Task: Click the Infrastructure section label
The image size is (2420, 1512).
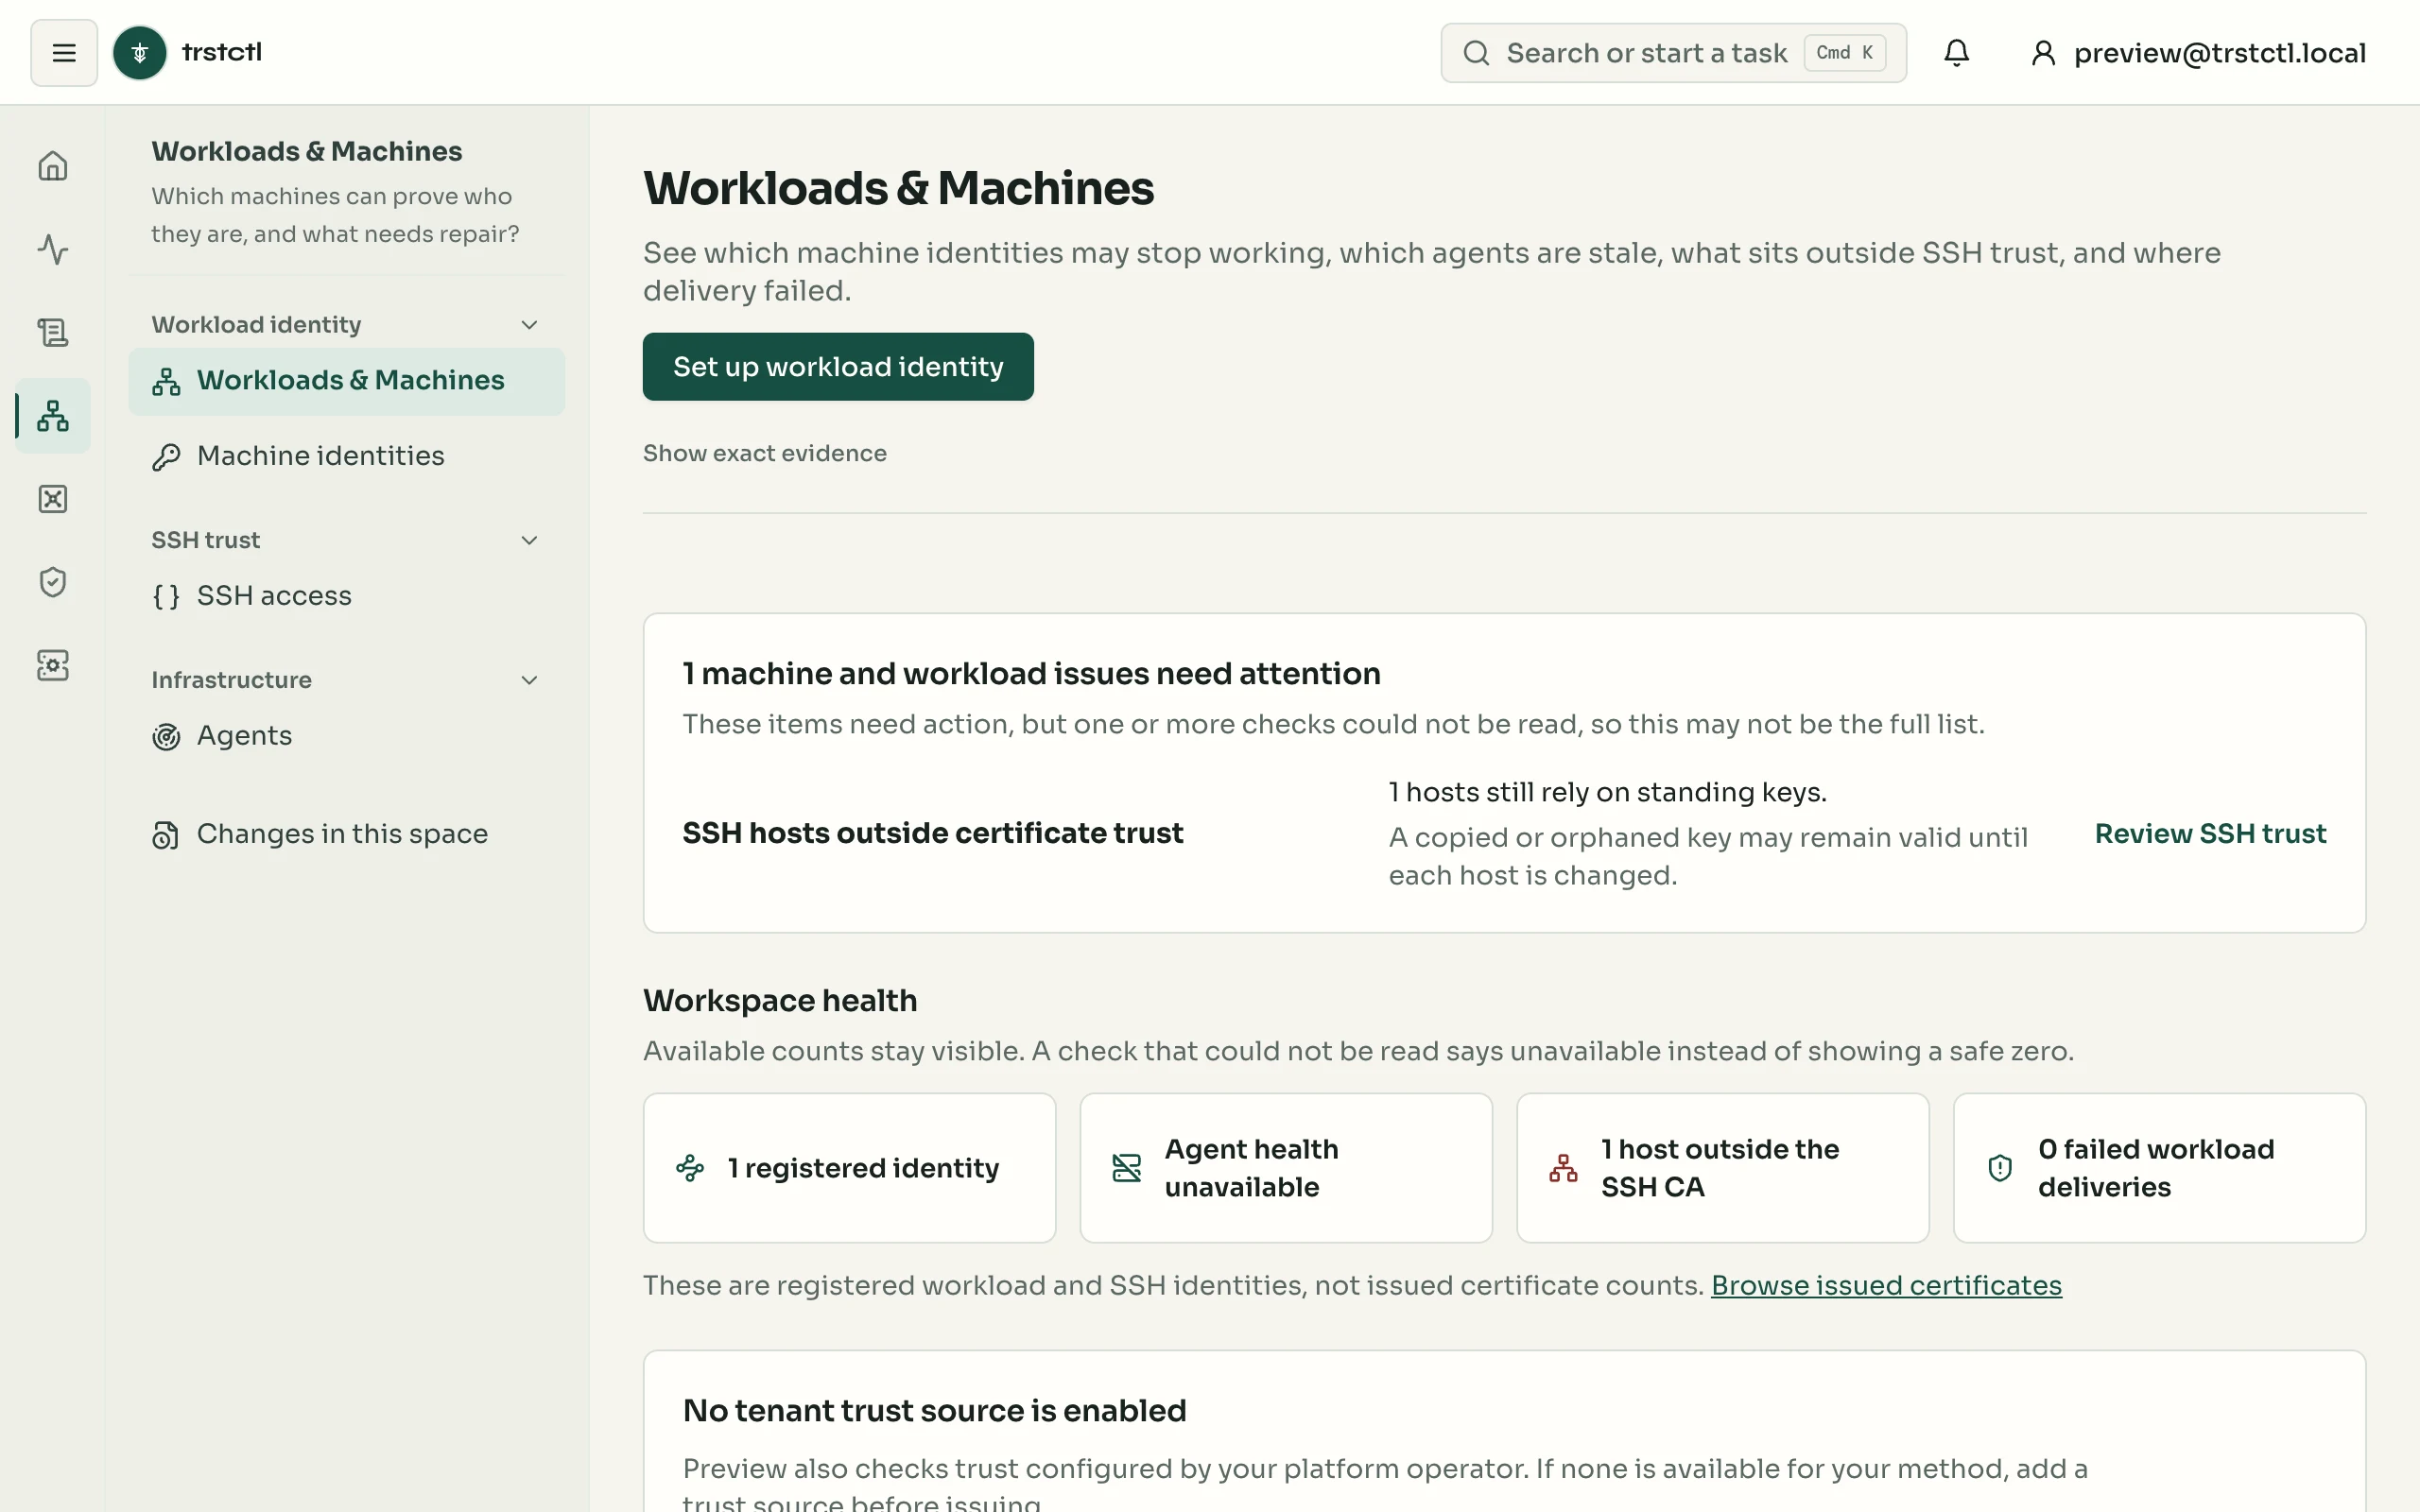Action: click(x=231, y=681)
